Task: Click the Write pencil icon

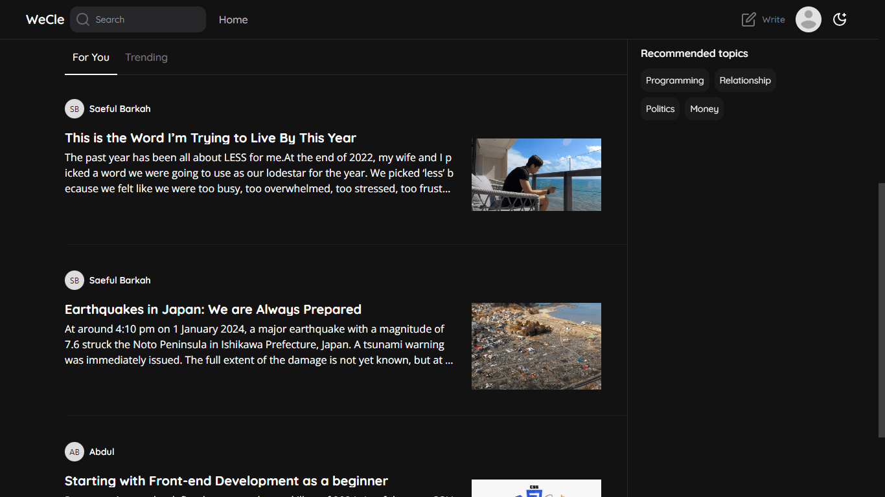Action: point(748,19)
